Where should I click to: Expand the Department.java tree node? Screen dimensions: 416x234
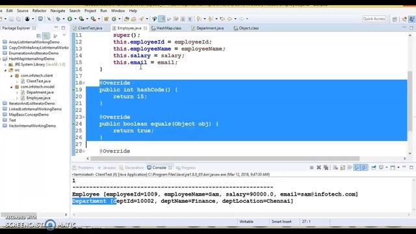(x=18, y=92)
